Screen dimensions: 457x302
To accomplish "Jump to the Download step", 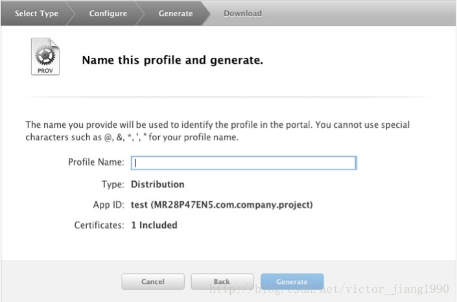I will [x=242, y=14].
